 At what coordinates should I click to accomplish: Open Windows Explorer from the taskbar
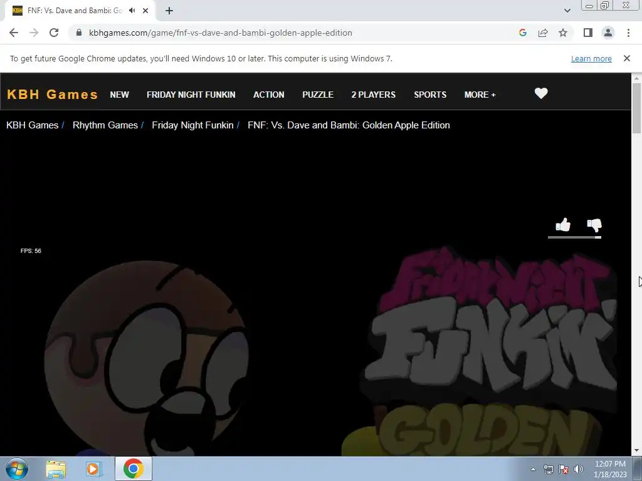coord(56,468)
